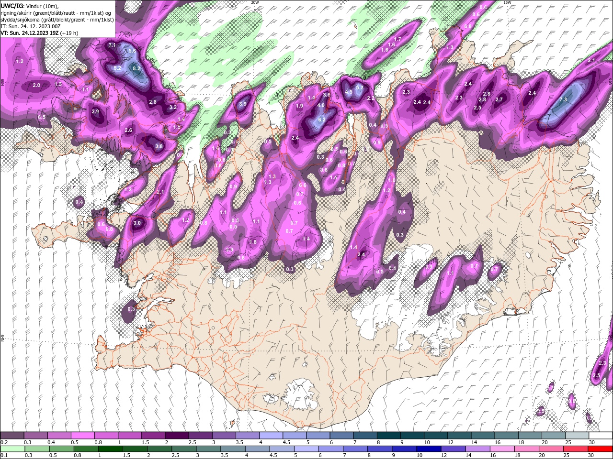Screen dimensions: 613x459
Task: Click the 15W longitude label on the top edge
Action: (x=507, y=2)
